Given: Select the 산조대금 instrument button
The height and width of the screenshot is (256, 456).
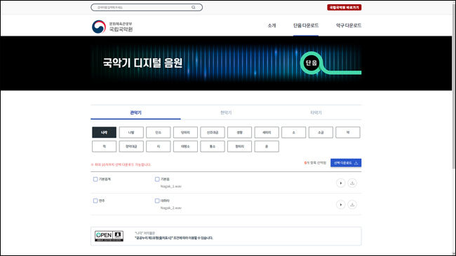Looking at the screenshot, I should point(213,132).
